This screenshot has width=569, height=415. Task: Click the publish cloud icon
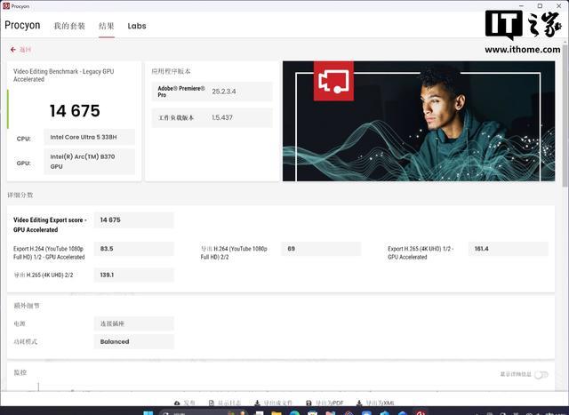click(x=177, y=403)
